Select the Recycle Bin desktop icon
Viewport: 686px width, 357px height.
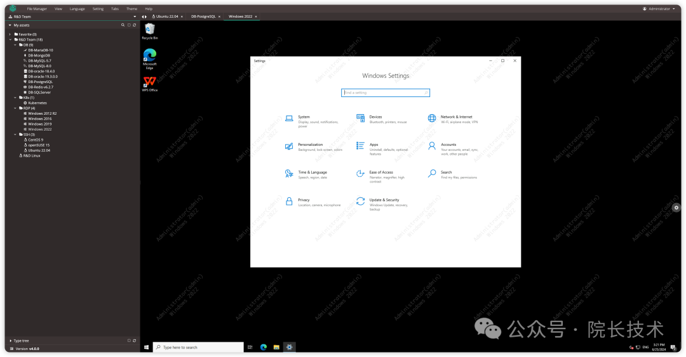click(150, 32)
